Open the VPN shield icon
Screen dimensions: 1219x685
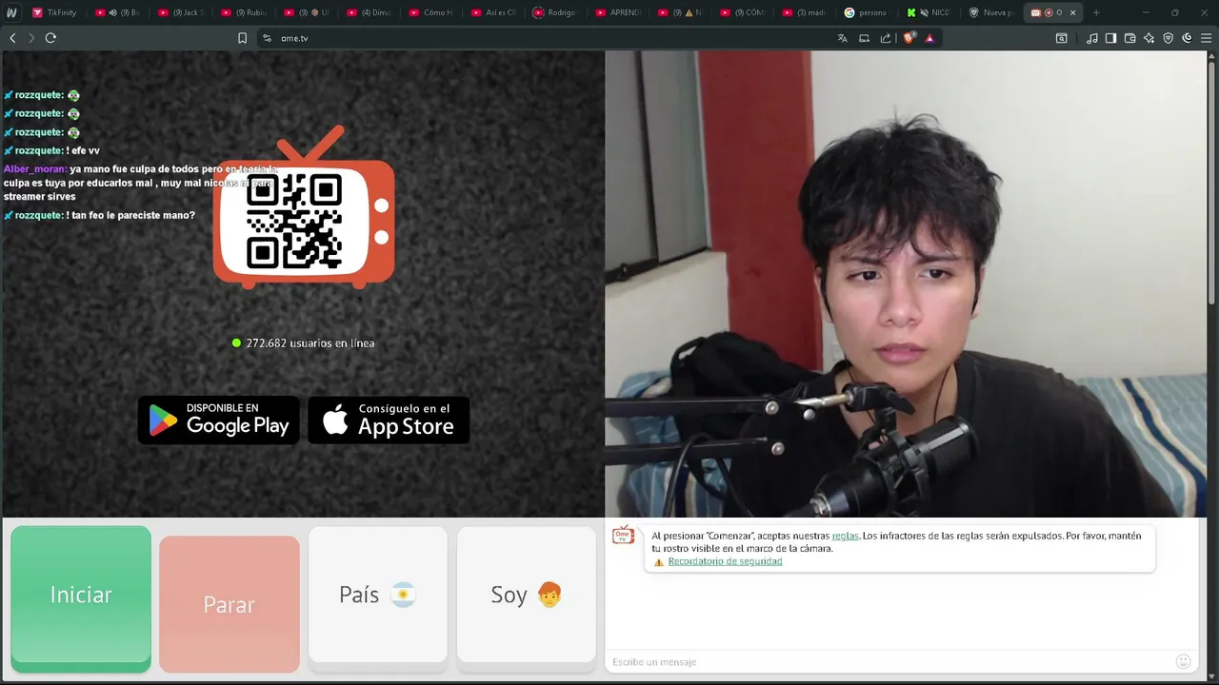1168,38
